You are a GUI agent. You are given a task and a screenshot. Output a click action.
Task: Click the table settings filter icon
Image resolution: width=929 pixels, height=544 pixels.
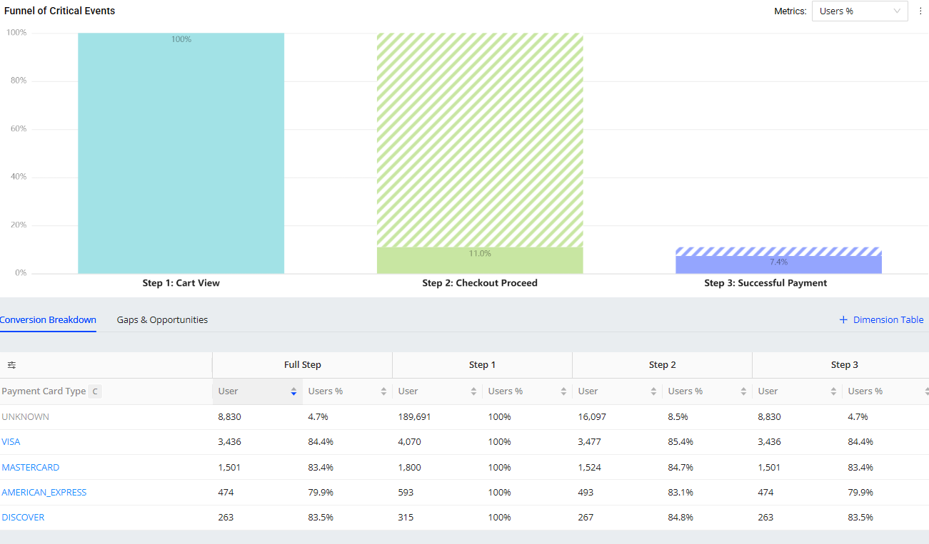pos(11,365)
